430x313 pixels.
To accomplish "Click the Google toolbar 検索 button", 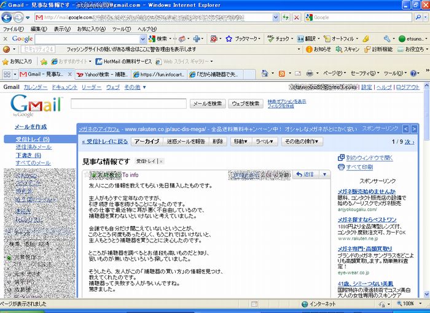I will 158,39.
